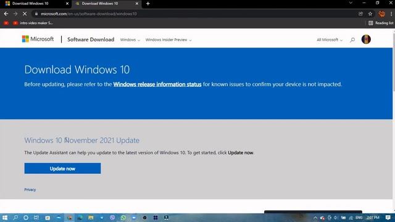Open File Explorer from the taskbar
Image resolution: width=395 pixels, height=222 pixels.
point(91,218)
